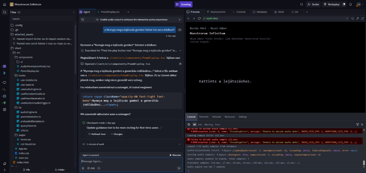The height and width of the screenshot is (173, 366).
Task: Open the Network devtools tab
Action: [x=217, y=117]
